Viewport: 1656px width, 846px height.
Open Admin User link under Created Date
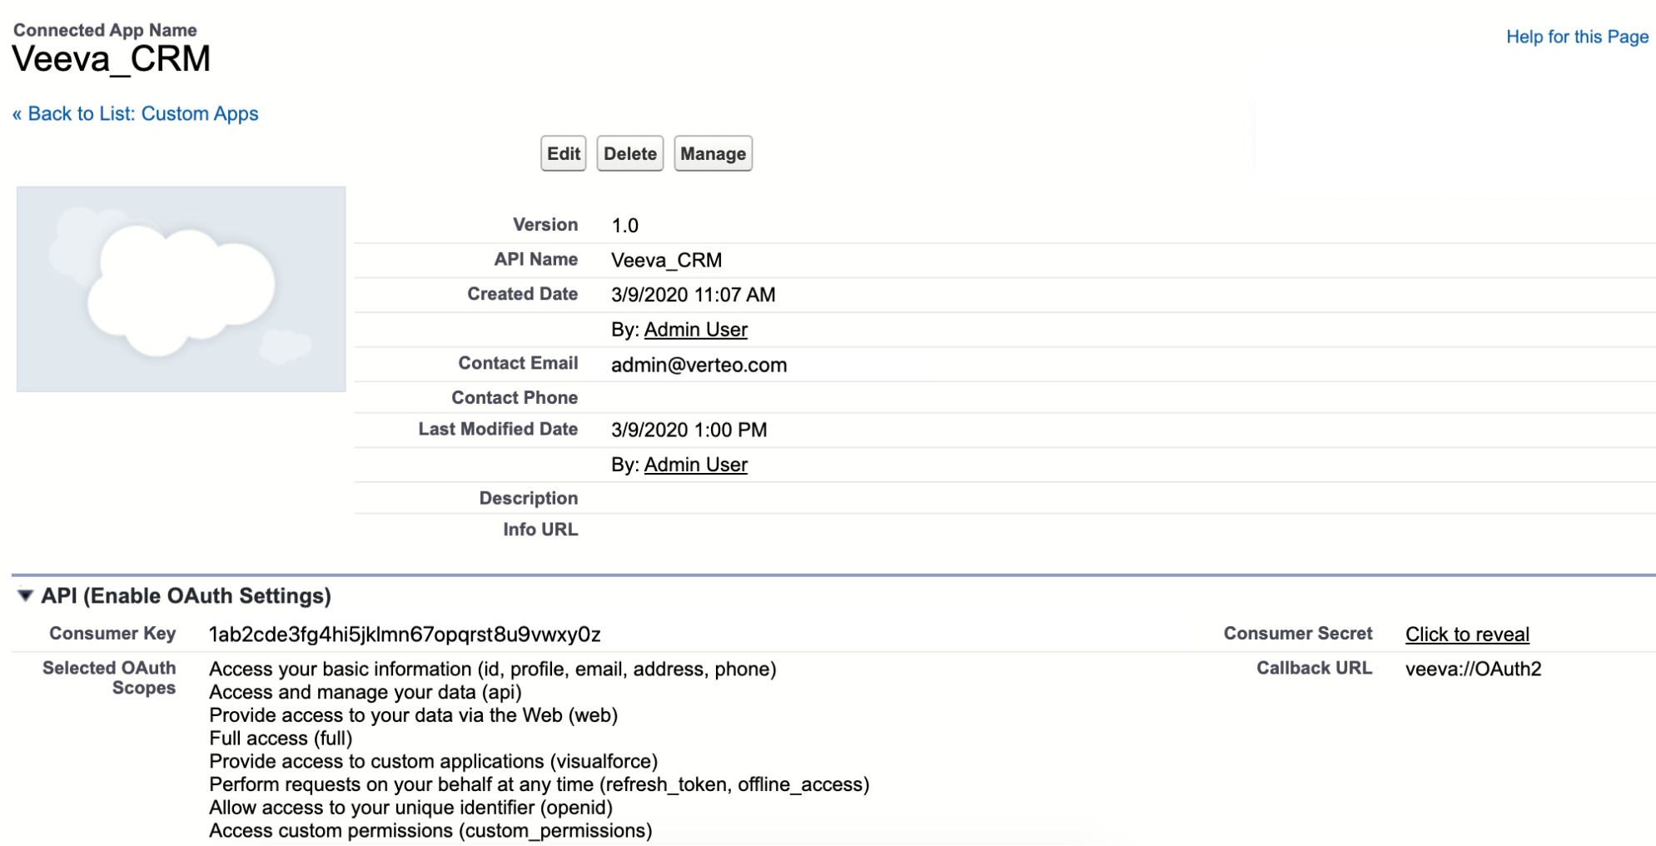695,330
